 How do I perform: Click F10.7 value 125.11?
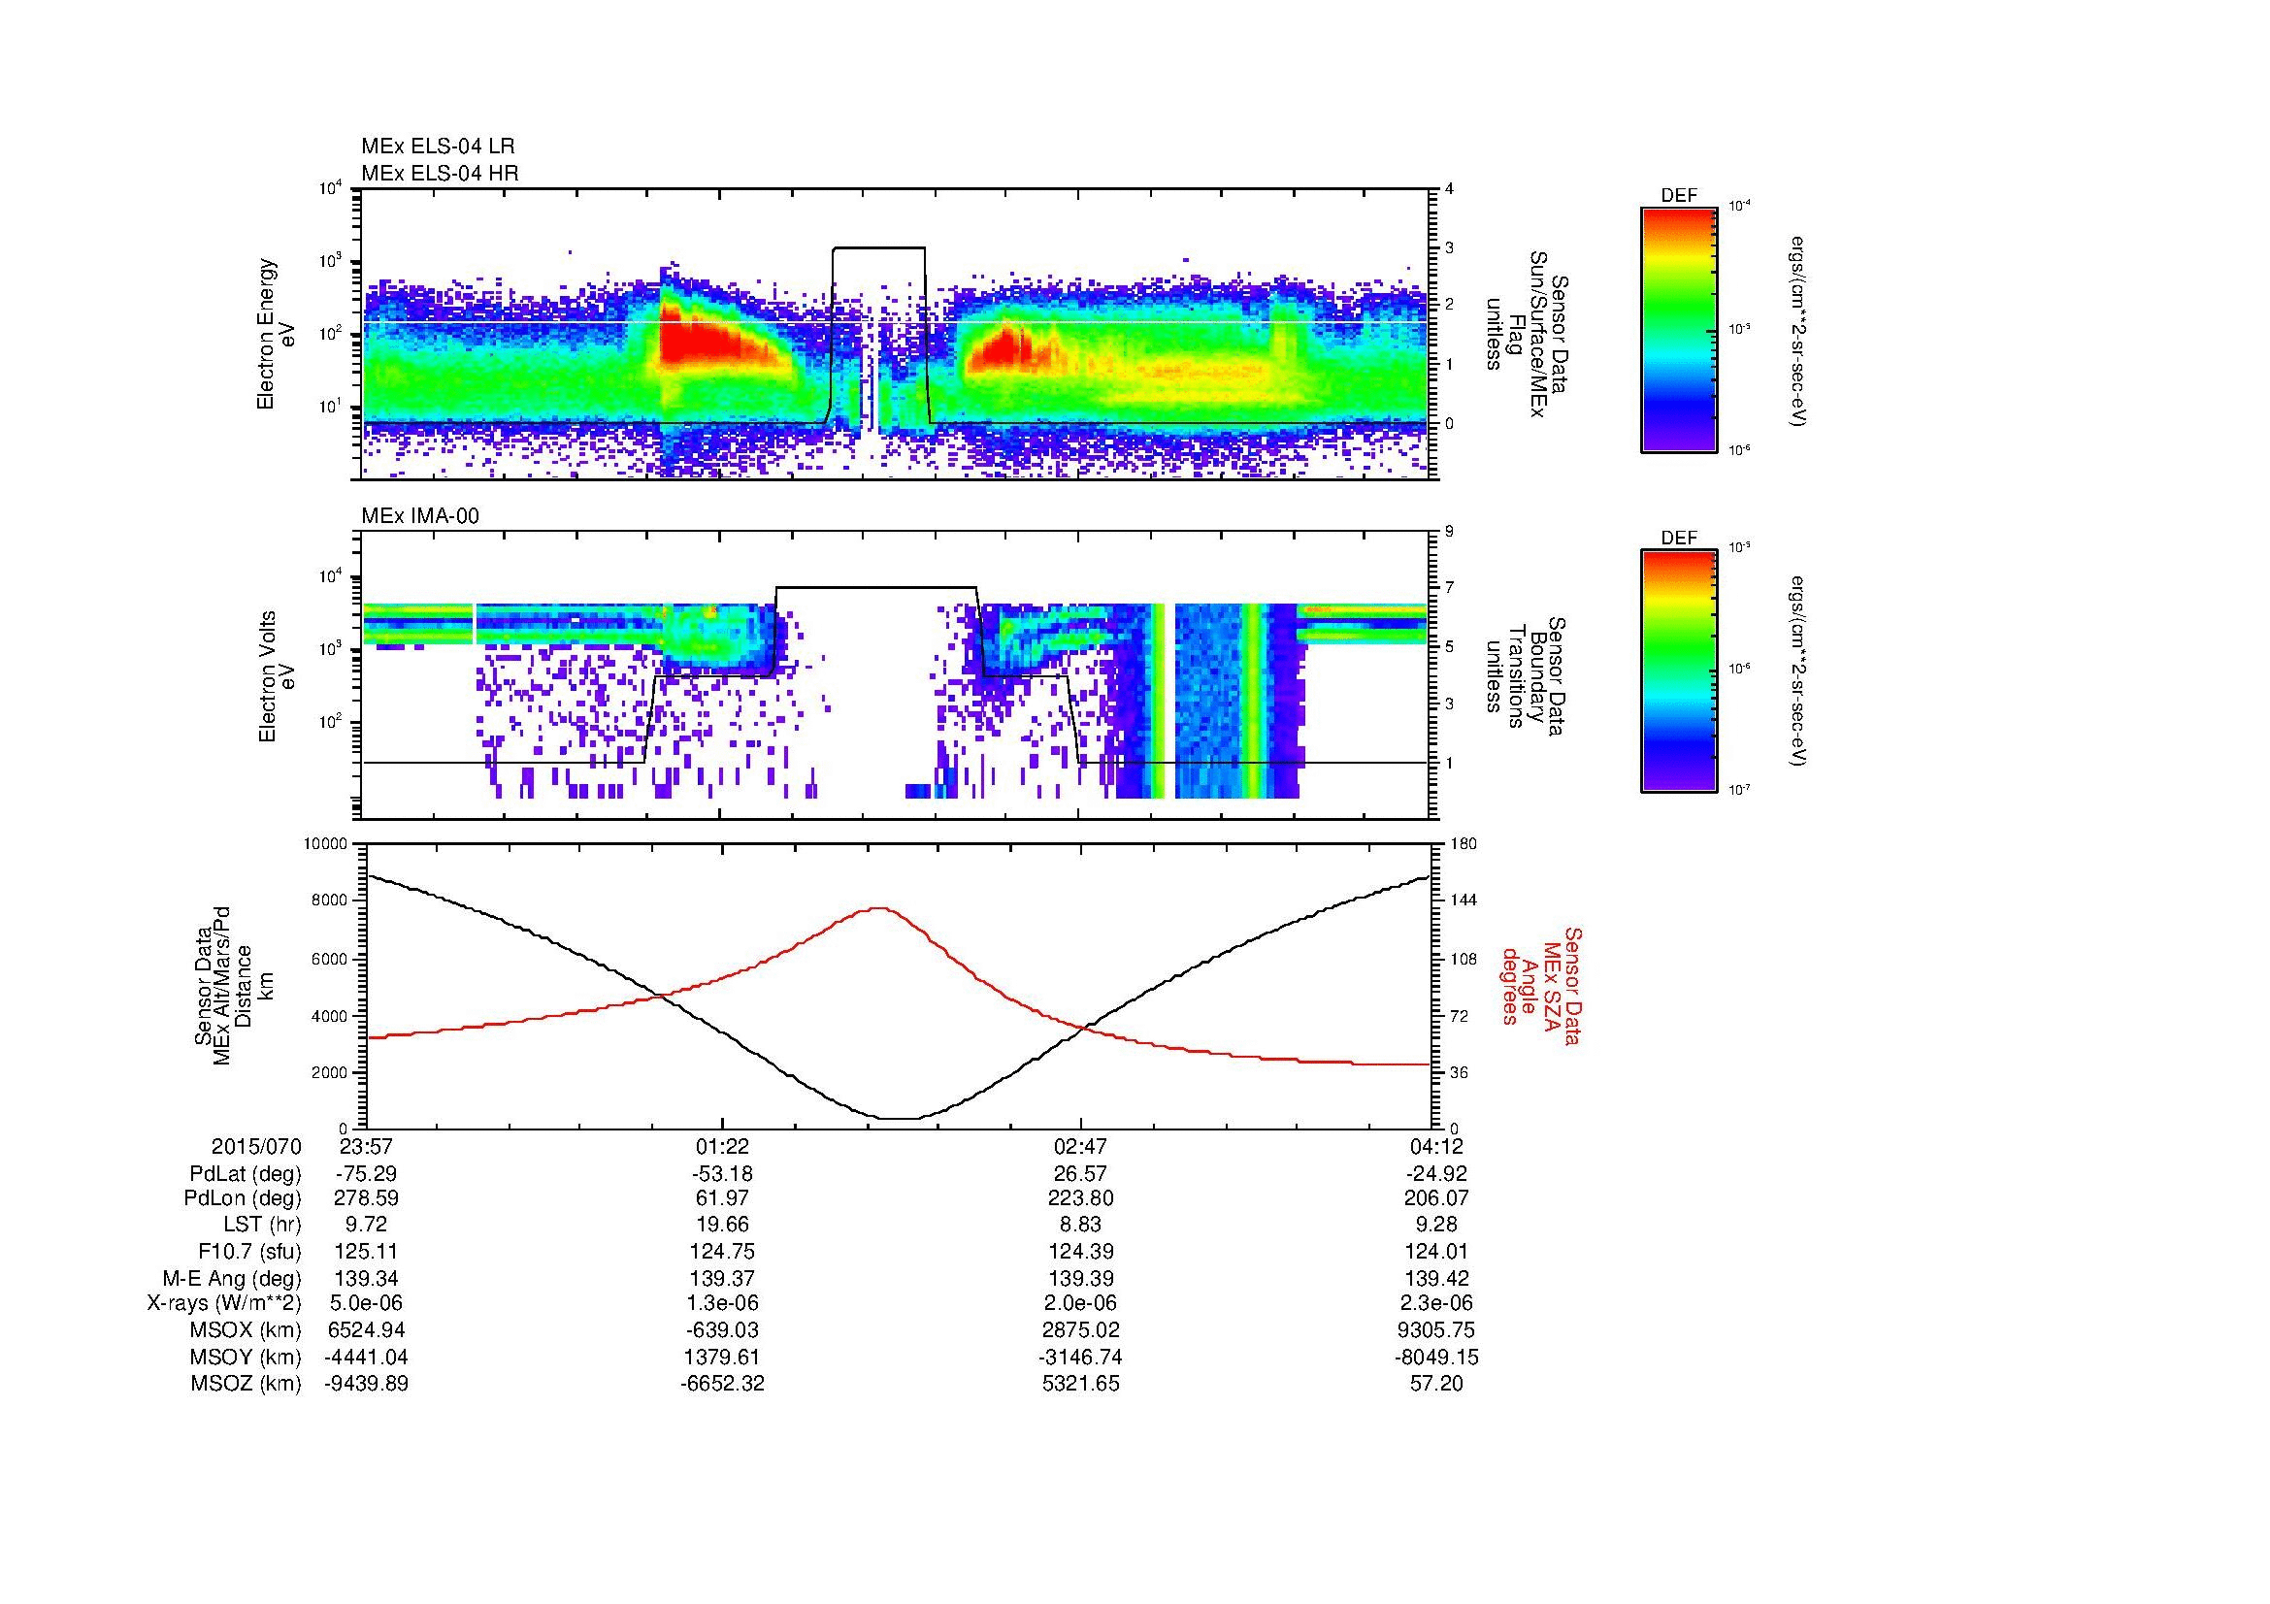(x=366, y=1251)
